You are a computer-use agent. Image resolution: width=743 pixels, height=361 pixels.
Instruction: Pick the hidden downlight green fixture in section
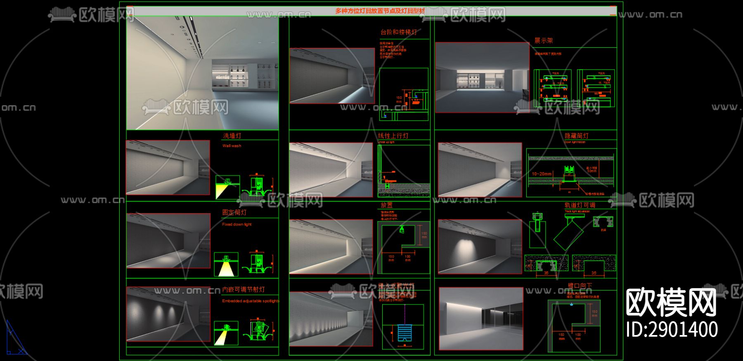click(570, 174)
